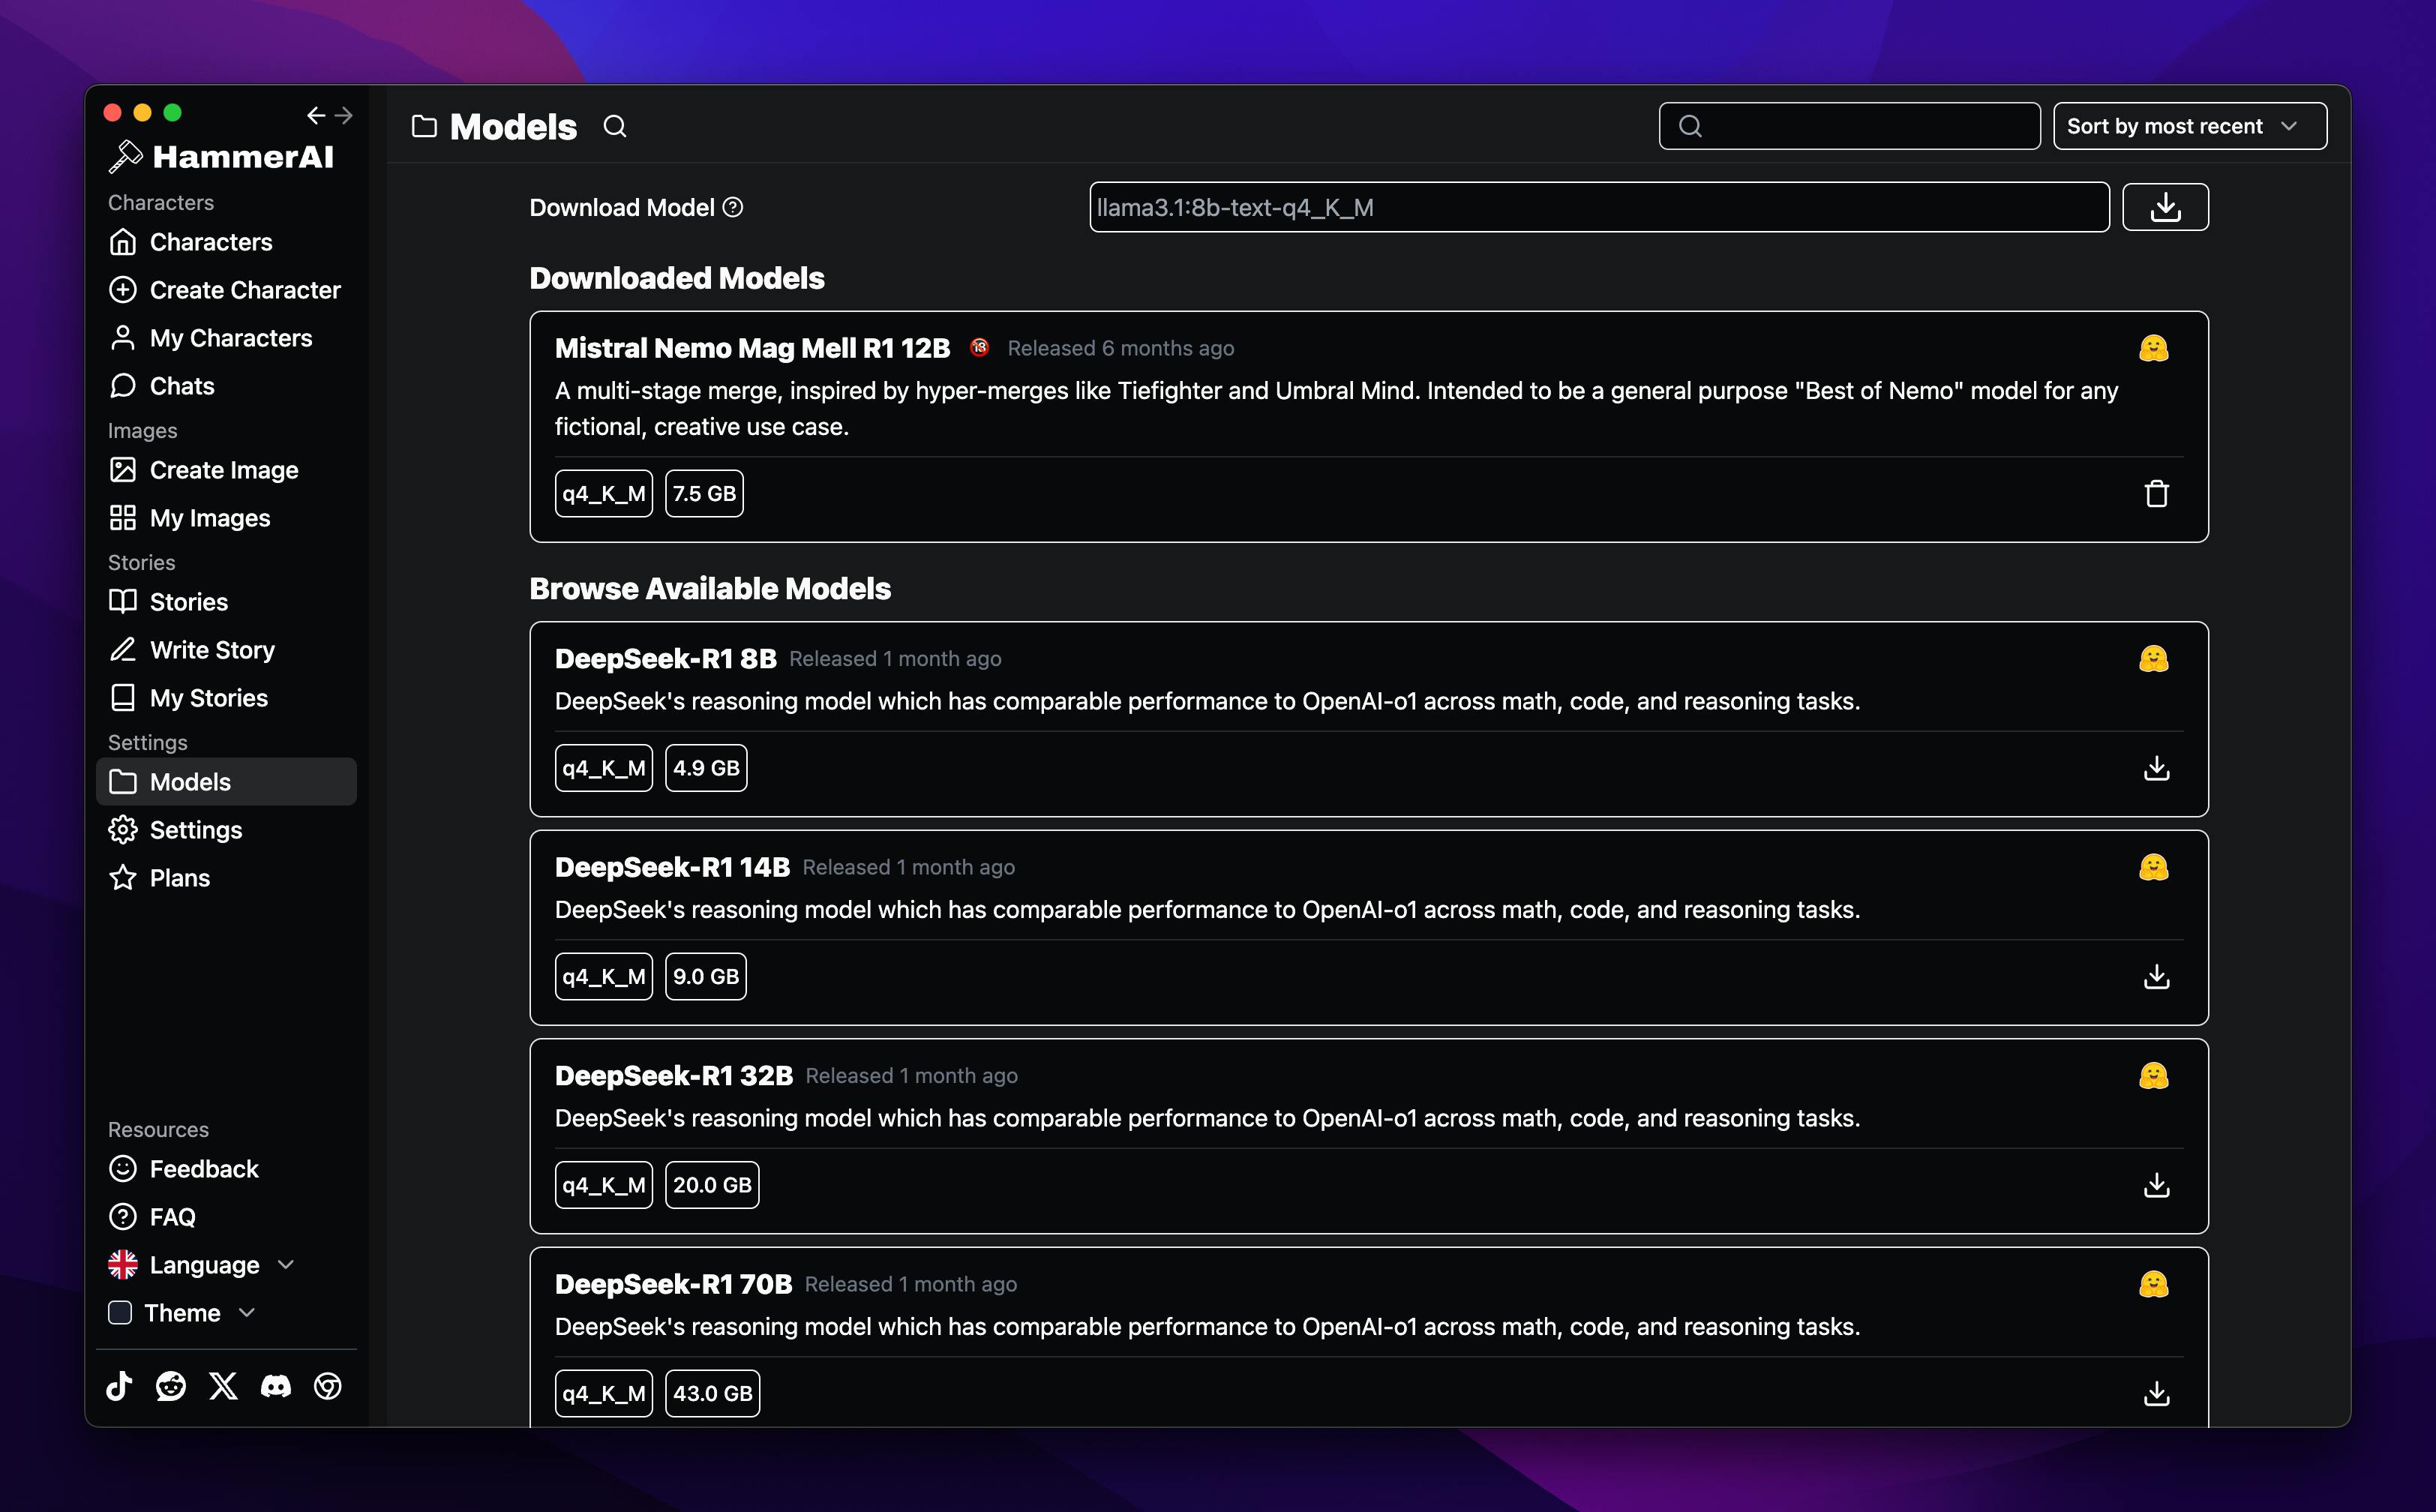Open Hugging Face link for DeepSeek-R1 14B
The height and width of the screenshot is (1512, 2436).
click(2153, 867)
